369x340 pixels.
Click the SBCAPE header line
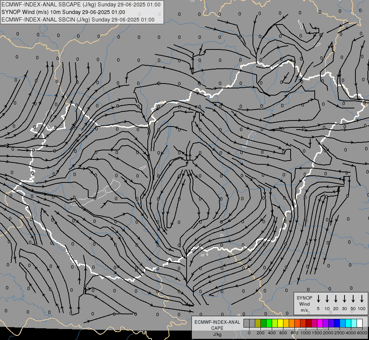(x=81, y=5)
